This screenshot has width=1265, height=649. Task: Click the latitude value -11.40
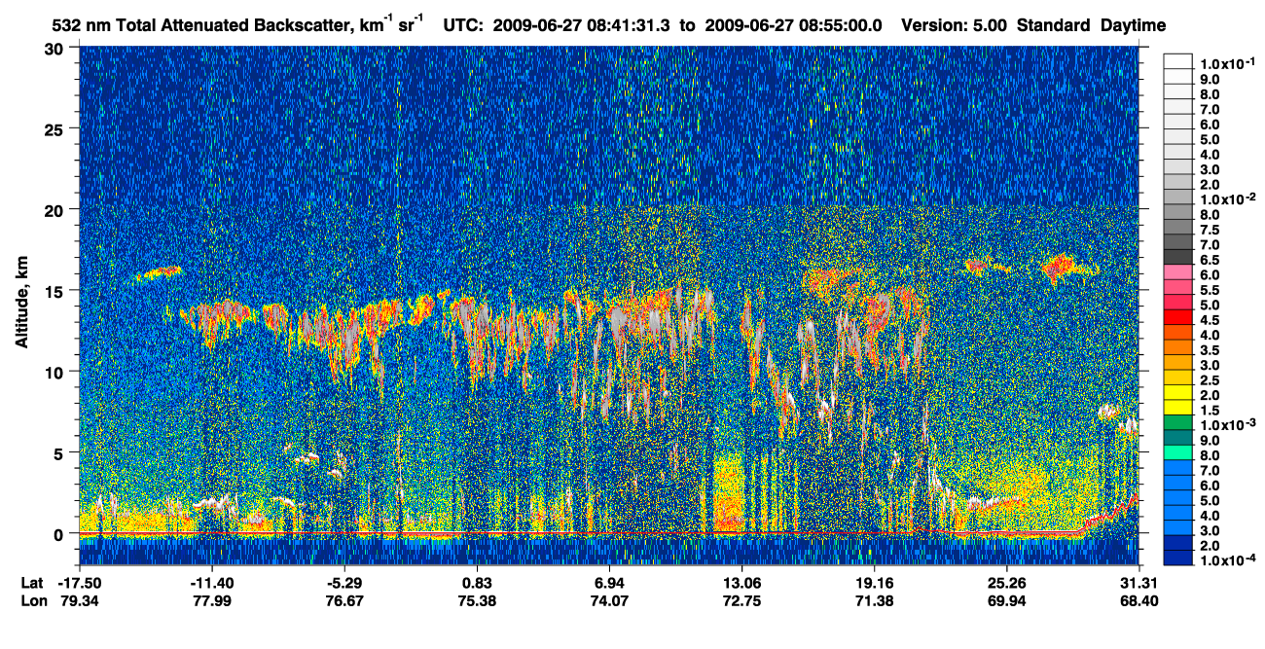(211, 582)
